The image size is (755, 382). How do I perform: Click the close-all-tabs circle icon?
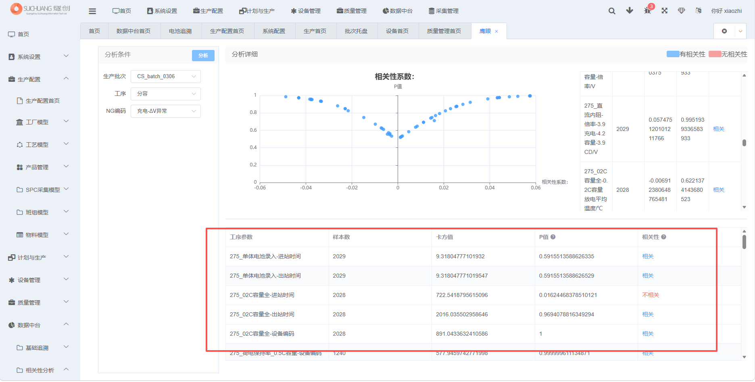tap(724, 31)
